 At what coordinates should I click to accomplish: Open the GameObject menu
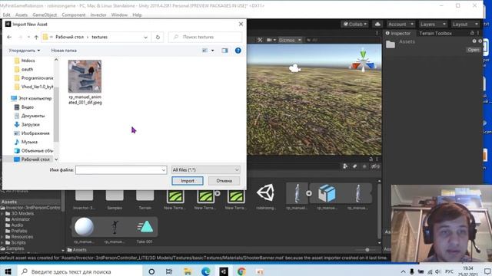tap(45, 15)
